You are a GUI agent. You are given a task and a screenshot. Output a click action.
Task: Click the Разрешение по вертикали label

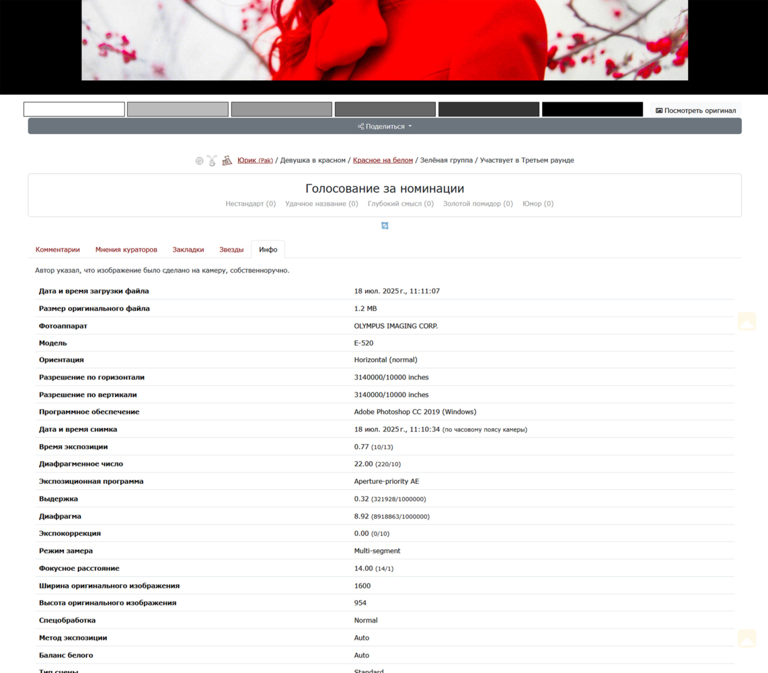tap(87, 394)
